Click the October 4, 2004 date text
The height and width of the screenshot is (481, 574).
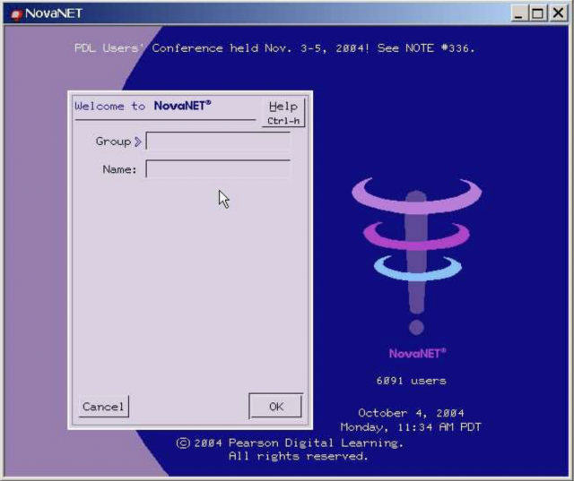(x=411, y=413)
